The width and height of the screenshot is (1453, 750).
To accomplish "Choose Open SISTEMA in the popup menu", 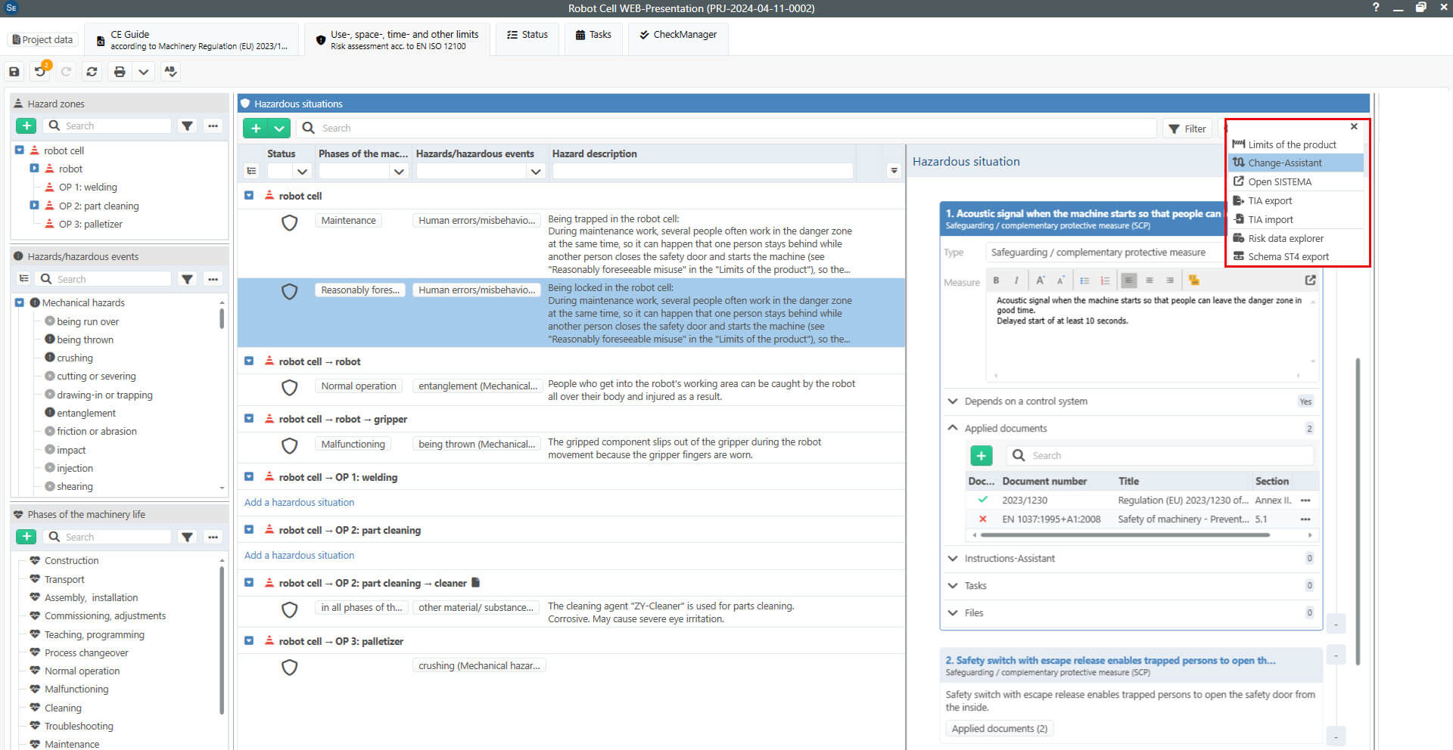I will [1296, 181].
